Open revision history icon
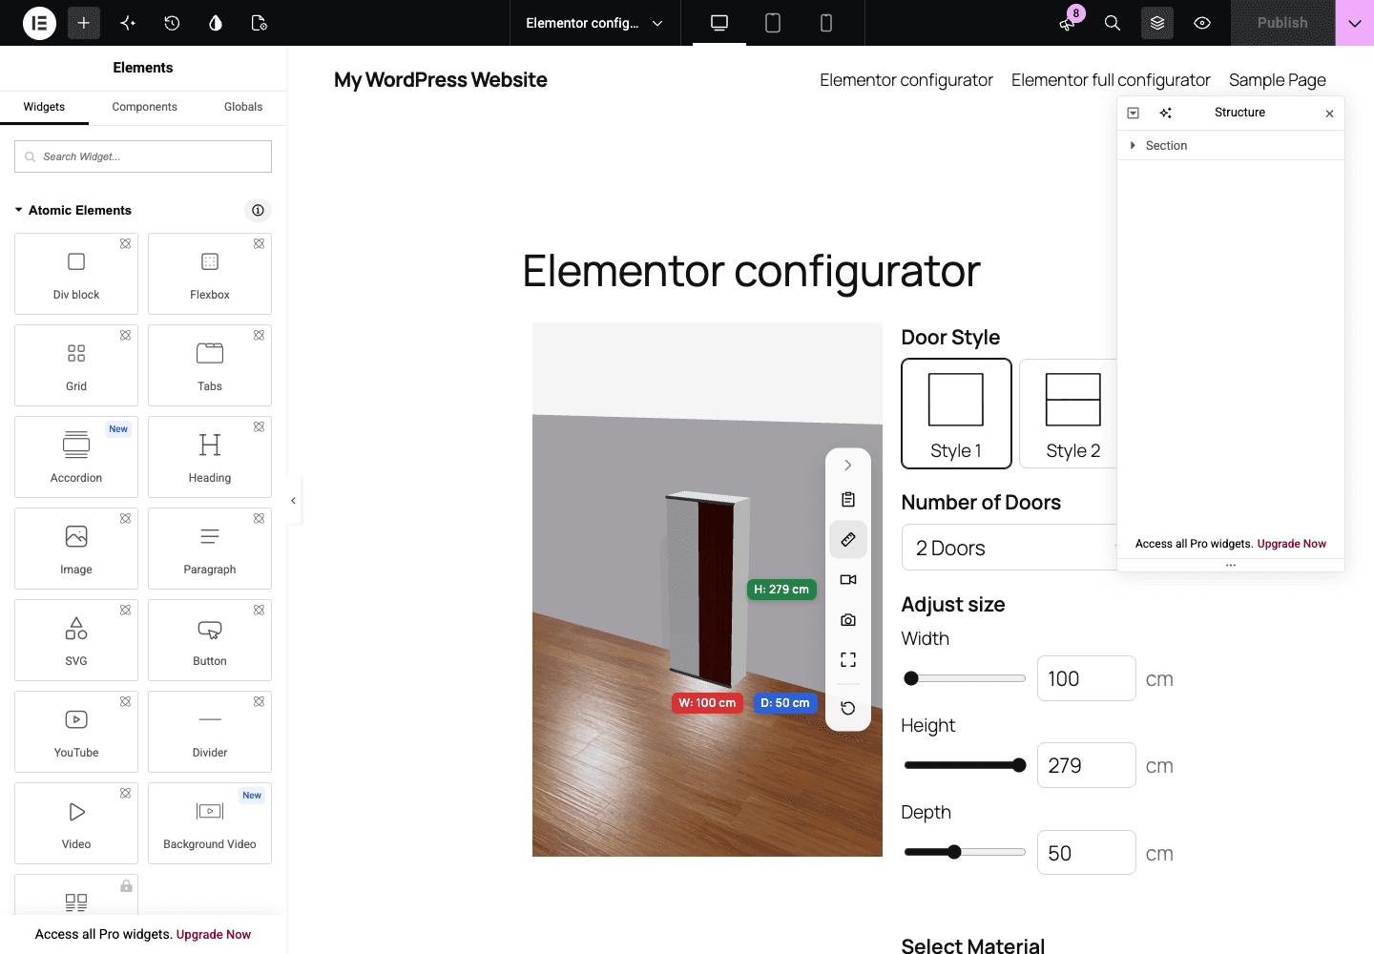Screen dimensions: 1374x954 point(172,23)
